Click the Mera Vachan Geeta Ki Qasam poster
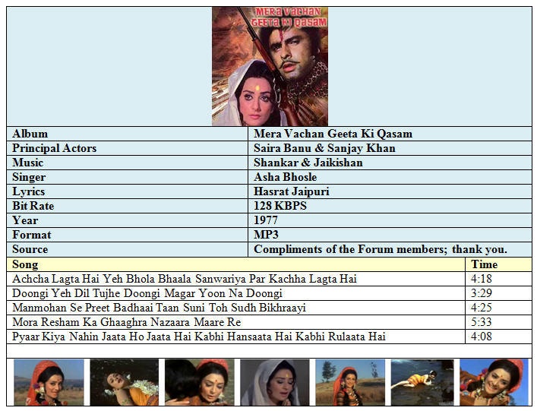The image size is (537, 411). pyautogui.click(x=270, y=66)
